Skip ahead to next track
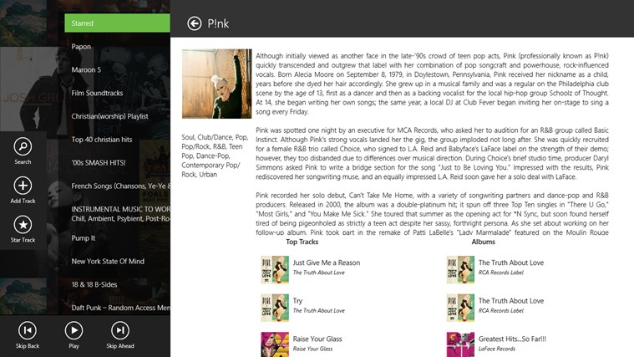 pyautogui.click(x=120, y=331)
